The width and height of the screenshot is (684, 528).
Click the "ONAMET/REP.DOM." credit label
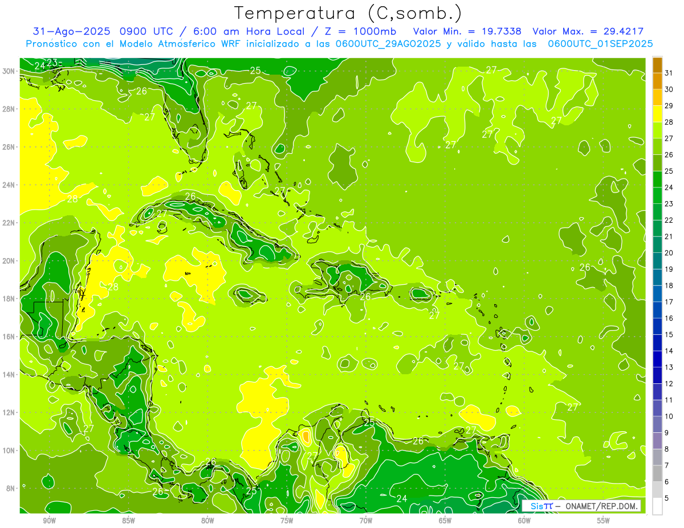point(603,506)
